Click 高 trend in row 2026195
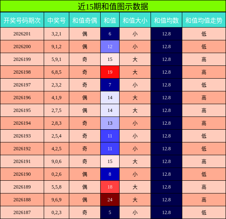 (x=204, y=110)
